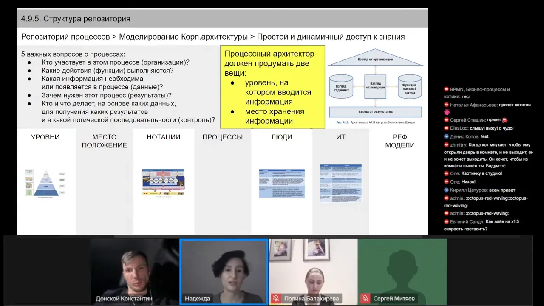Image resolution: width=544 pixels, height=306 pixels.
Task: Click the yellow Процессный архитектор note box
Action: [x=272, y=87]
